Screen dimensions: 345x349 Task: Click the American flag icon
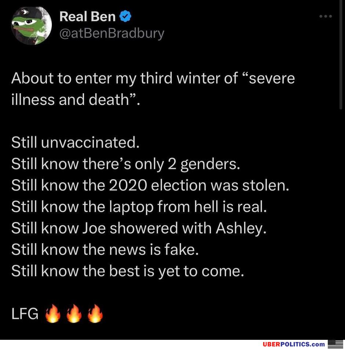(x=335, y=344)
